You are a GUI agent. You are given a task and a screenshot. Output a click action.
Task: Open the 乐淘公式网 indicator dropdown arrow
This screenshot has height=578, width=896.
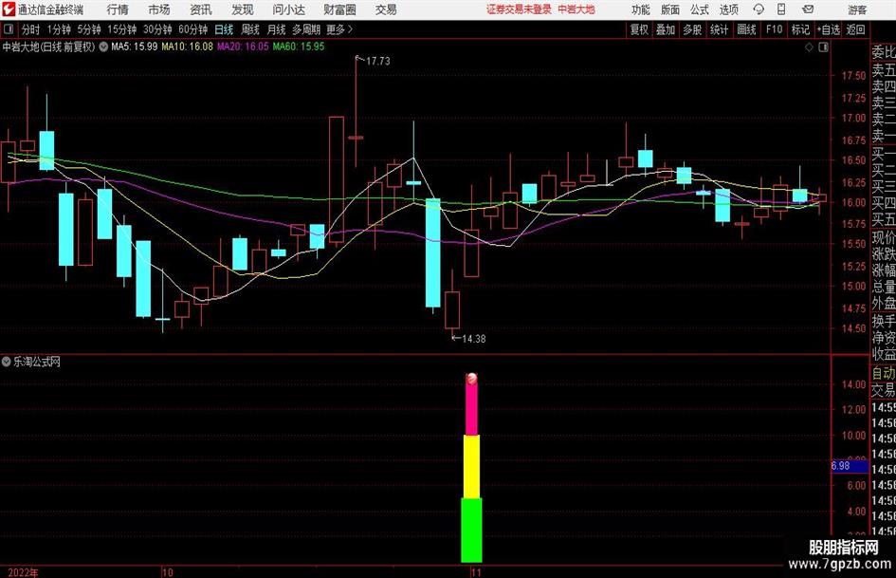[7, 361]
